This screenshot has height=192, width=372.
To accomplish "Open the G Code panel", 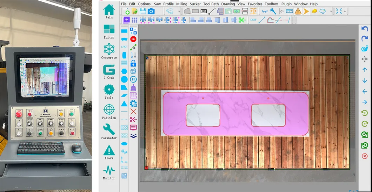I will pyautogui.click(x=109, y=71).
